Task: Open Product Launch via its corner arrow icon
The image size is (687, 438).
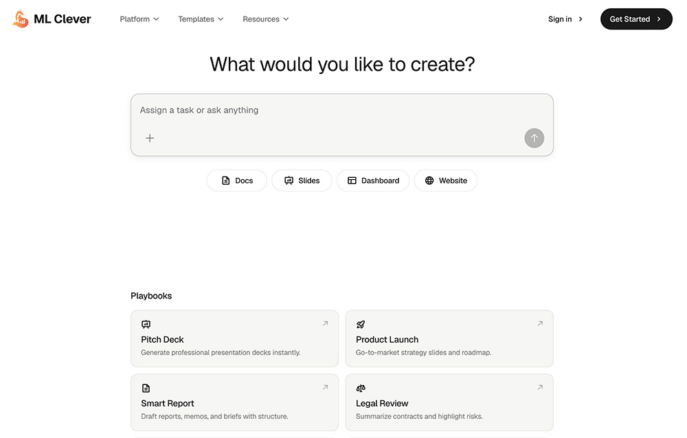Action: pos(540,323)
